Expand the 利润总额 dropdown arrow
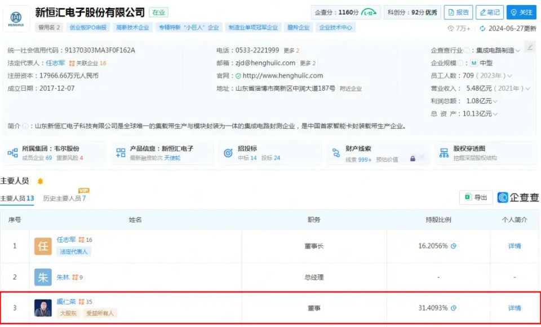541x327 pixels. tap(495, 101)
